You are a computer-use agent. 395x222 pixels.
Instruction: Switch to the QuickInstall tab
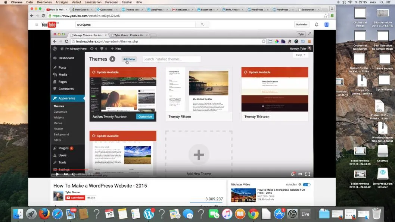[x=107, y=10]
